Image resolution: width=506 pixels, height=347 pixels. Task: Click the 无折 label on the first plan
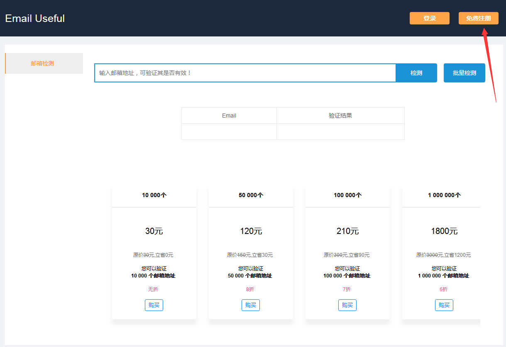tap(154, 289)
